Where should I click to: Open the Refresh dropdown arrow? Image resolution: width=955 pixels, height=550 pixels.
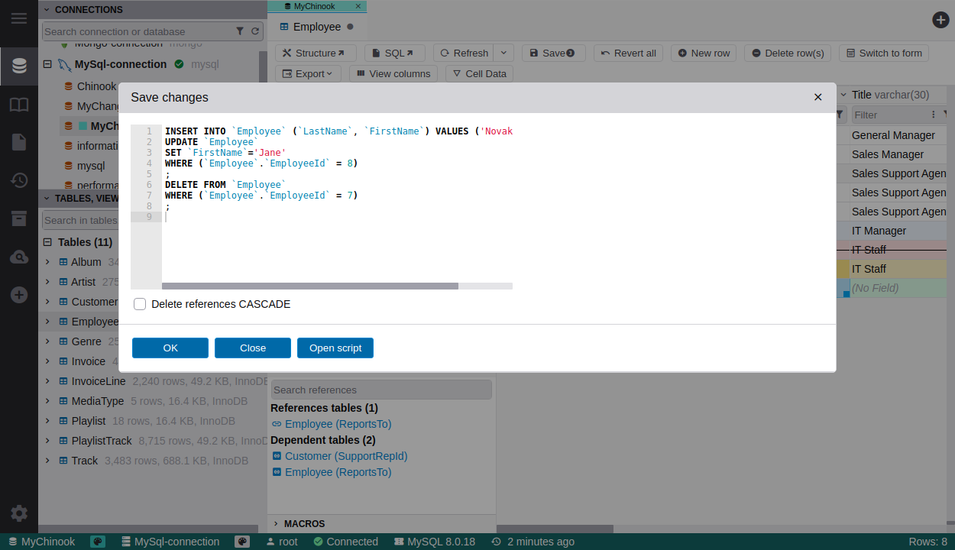pyautogui.click(x=504, y=53)
